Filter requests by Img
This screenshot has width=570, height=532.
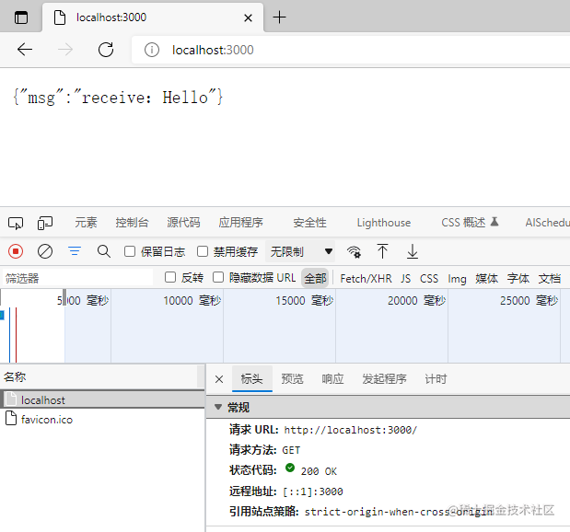(x=457, y=279)
